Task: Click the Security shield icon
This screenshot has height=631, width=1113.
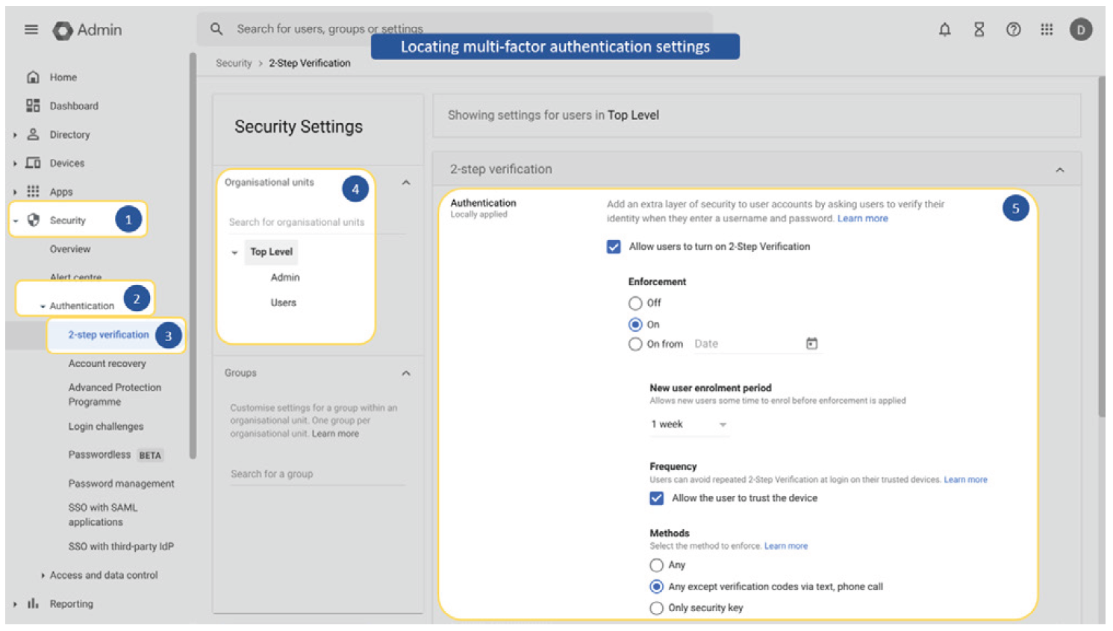Action: tap(33, 220)
